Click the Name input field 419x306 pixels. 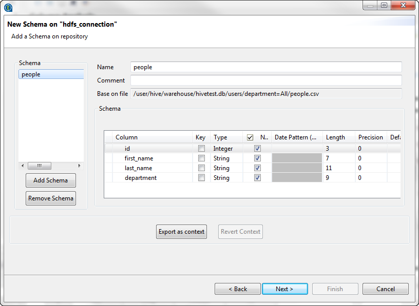pos(266,67)
